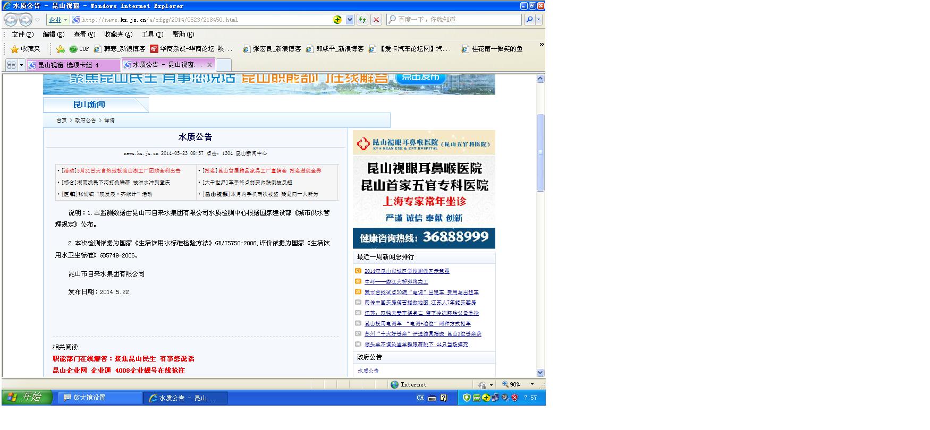Click the zoom level magnifier icon
Image resolution: width=930 pixels, height=430 pixels.
click(505, 384)
